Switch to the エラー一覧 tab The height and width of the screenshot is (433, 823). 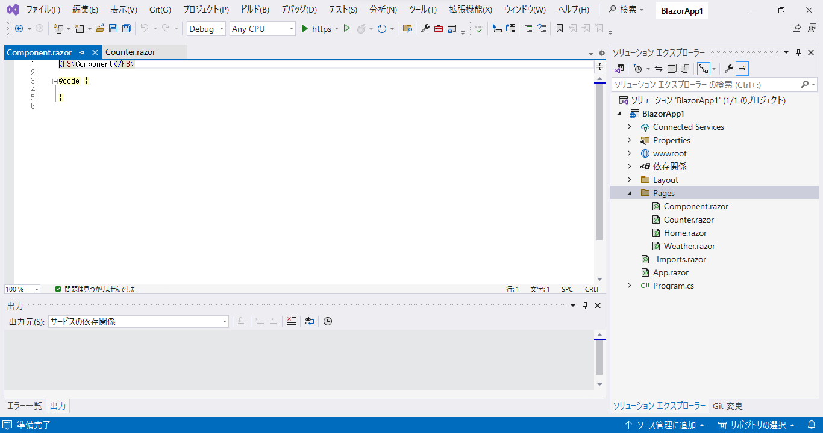pos(25,406)
